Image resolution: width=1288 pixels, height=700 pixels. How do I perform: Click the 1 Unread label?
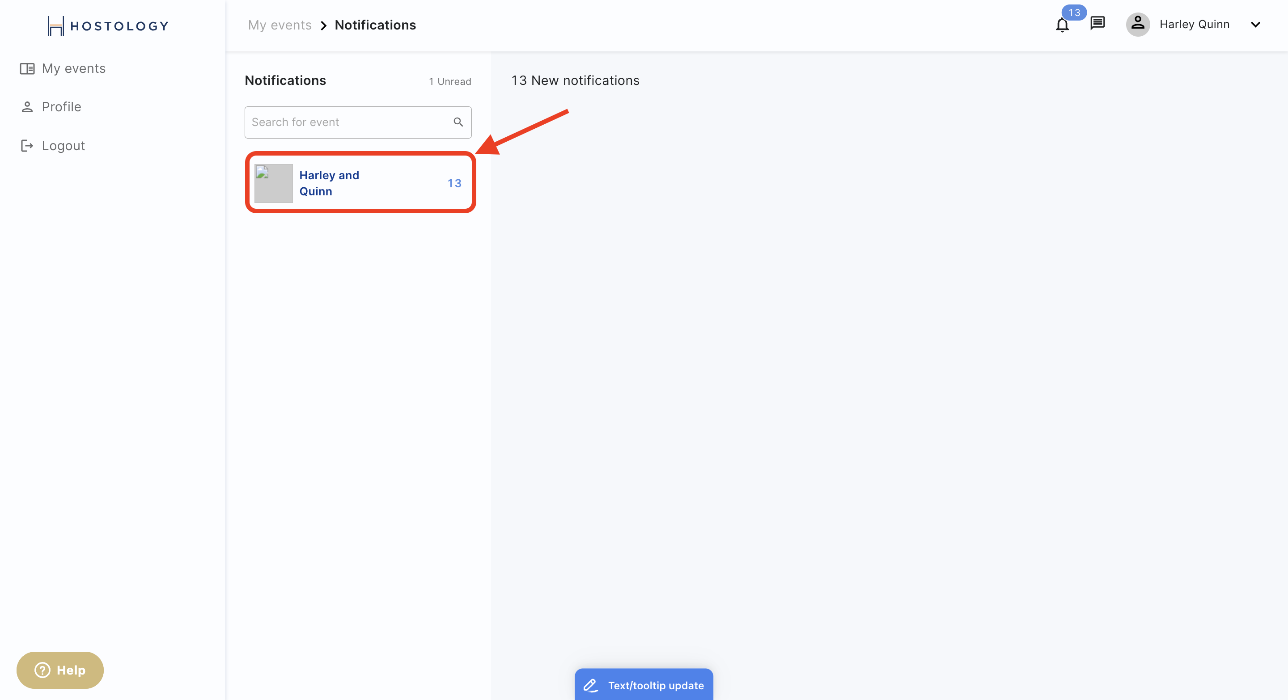pos(449,81)
